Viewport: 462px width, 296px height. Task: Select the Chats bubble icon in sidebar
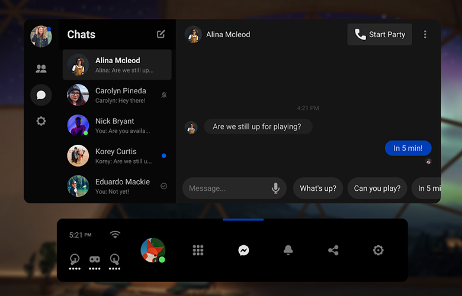pyautogui.click(x=41, y=95)
